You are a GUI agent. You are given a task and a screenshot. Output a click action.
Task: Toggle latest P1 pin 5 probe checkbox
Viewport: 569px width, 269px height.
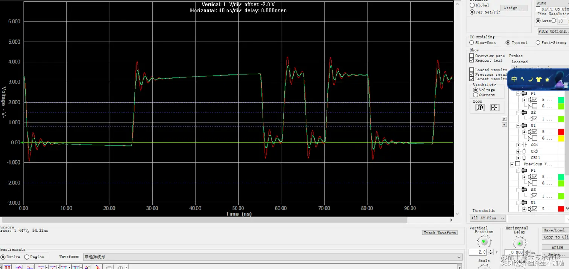pyautogui.click(x=534, y=100)
